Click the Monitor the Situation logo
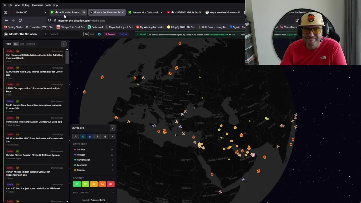The image size is (361, 203). 20,34
